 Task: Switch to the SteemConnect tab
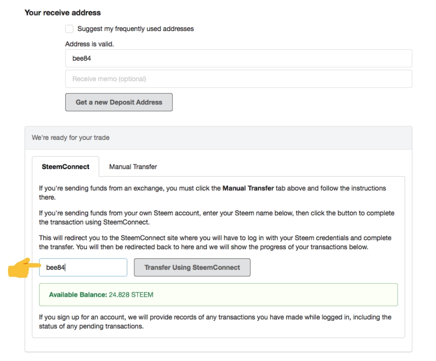point(66,166)
